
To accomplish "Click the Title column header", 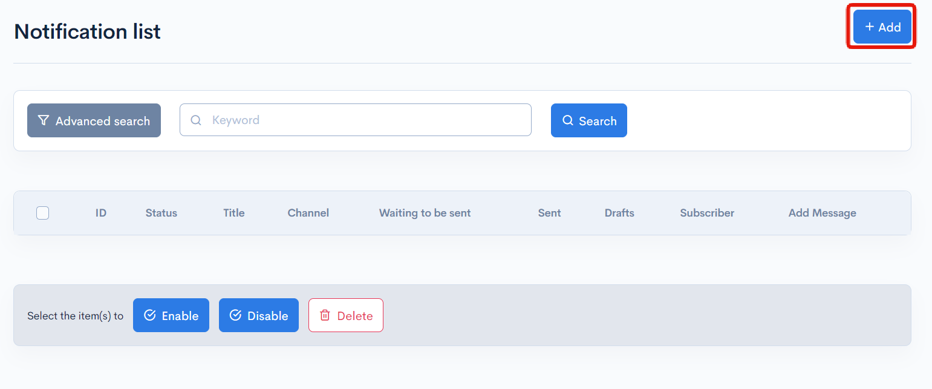I will pyautogui.click(x=233, y=213).
